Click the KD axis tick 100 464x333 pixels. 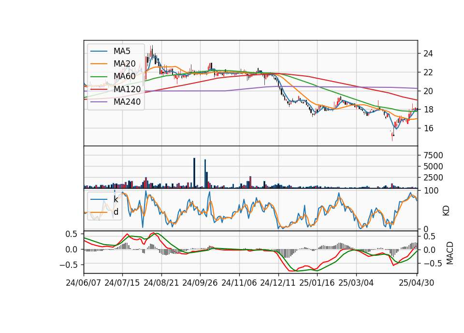point(431,191)
